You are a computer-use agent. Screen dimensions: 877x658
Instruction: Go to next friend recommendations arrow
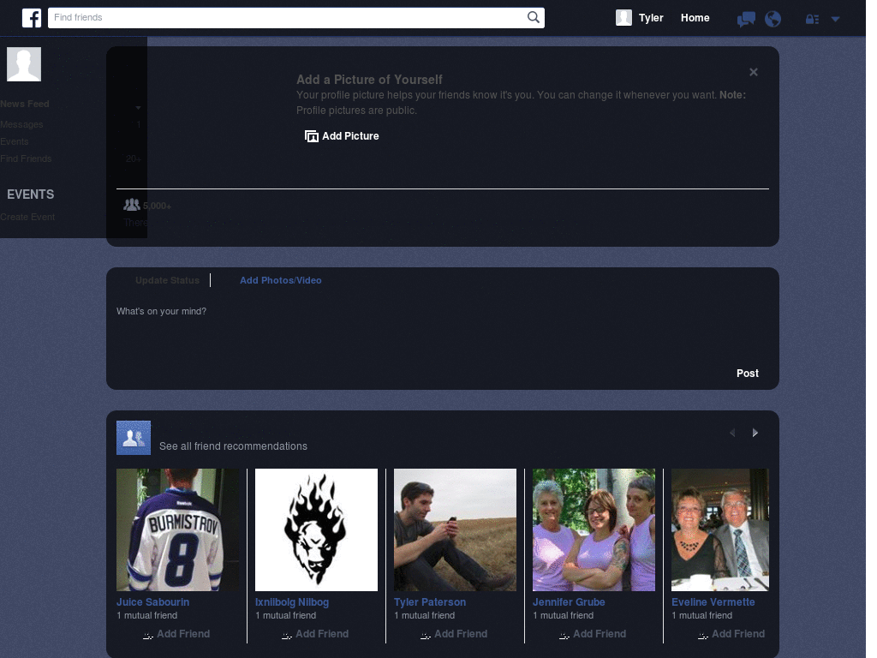coord(755,433)
